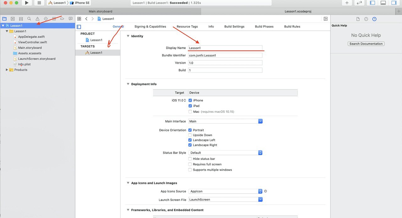Screen dimensions: 402x218
Task: Hide the Inspectors right panel
Action: (x=394, y=3)
